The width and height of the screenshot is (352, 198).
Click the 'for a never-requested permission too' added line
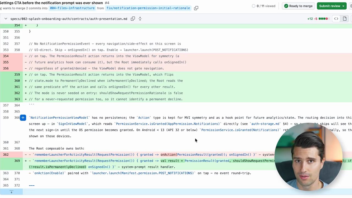click(106, 99)
